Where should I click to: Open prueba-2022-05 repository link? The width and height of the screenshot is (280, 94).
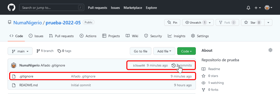point(63,23)
